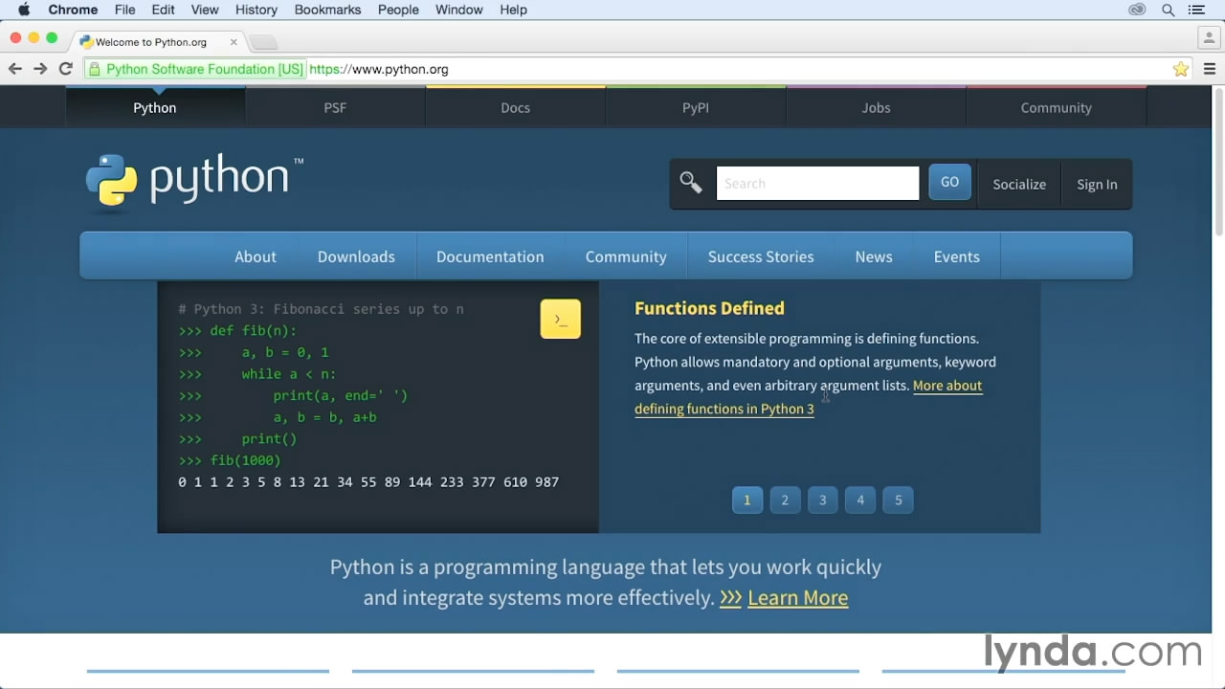
Task: Click the Sign In link
Action: (x=1097, y=184)
